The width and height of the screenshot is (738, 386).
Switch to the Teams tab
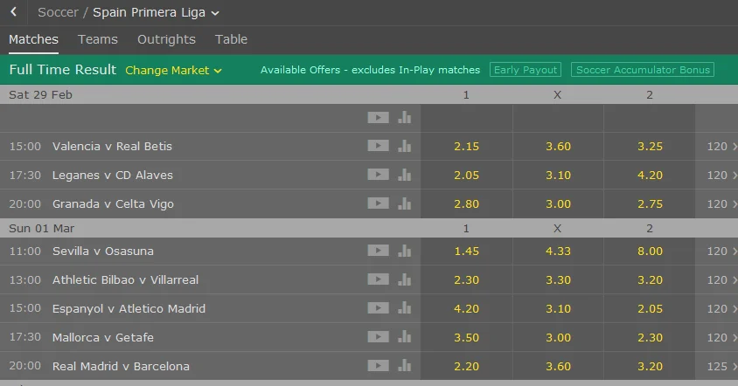coord(98,39)
